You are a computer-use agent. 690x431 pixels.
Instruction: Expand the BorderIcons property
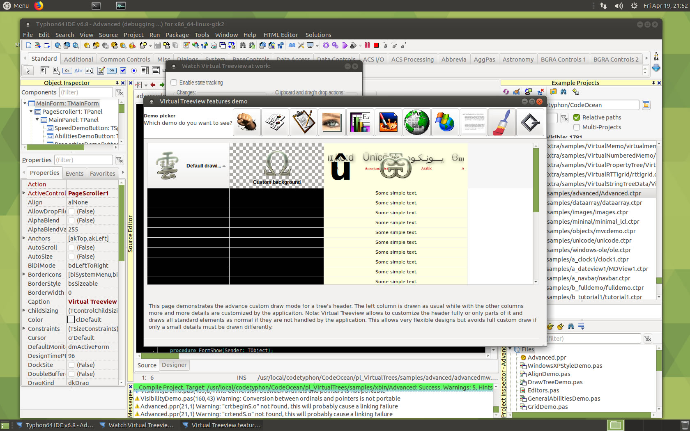(x=24, y=274)
